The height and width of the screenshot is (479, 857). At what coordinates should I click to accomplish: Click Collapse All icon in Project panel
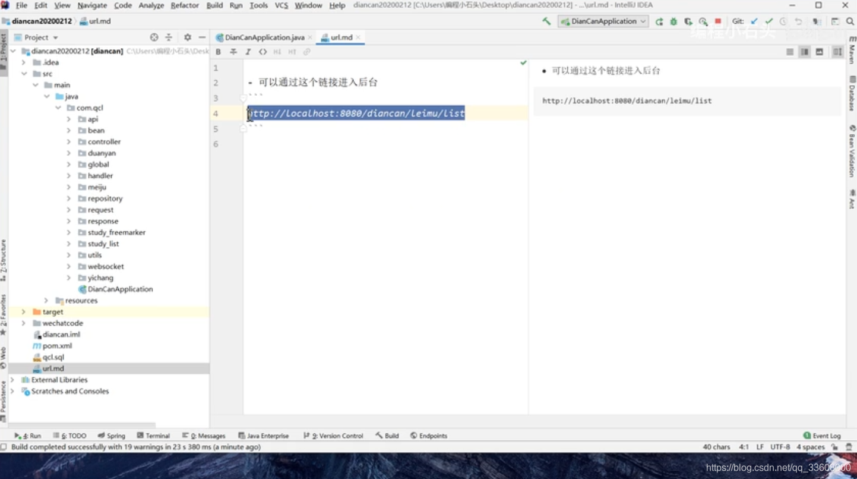tap(169, 37)
